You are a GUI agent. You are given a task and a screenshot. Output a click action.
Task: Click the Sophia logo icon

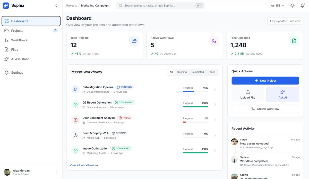point(6,6)
